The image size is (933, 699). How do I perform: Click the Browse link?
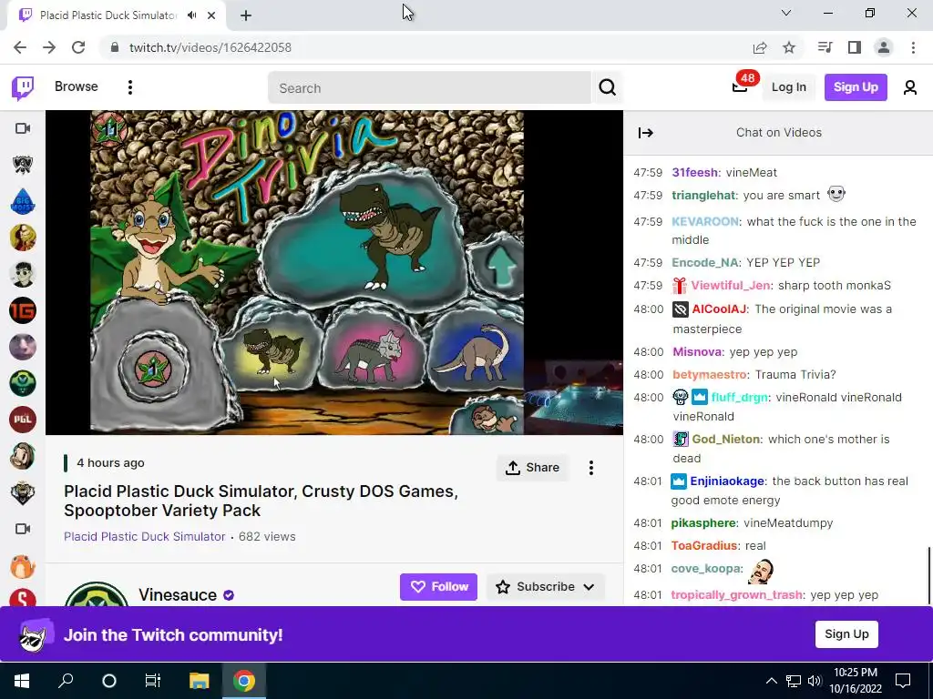point(77,86)
